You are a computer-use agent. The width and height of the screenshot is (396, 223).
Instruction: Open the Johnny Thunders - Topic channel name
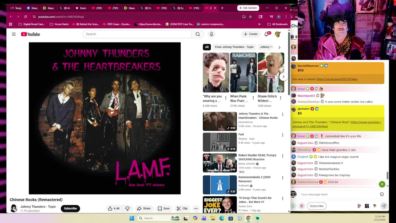38,207
